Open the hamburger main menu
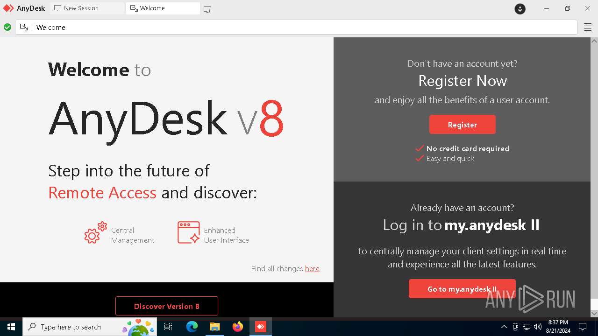Viewport: 598px width, 336px height. tap(588, 28)
